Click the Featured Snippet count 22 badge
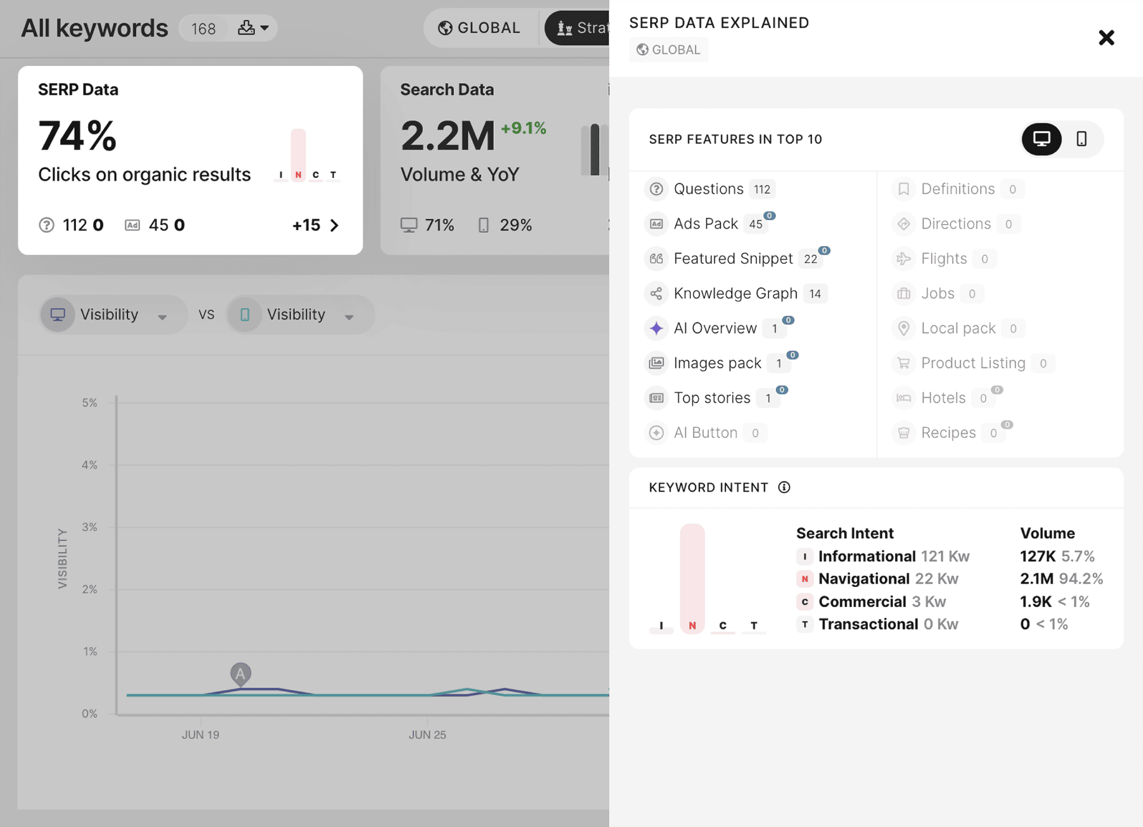This screenshot has height=827, width=1143. pos(810,259)
